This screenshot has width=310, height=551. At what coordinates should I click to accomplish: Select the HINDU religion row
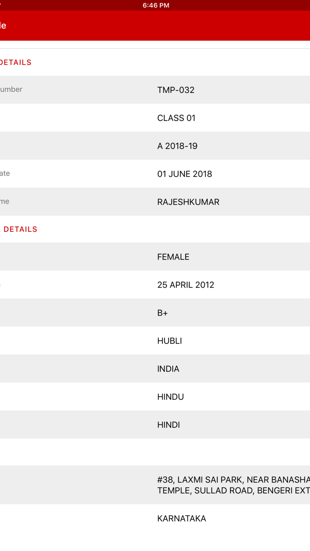(x=170, y=397)
